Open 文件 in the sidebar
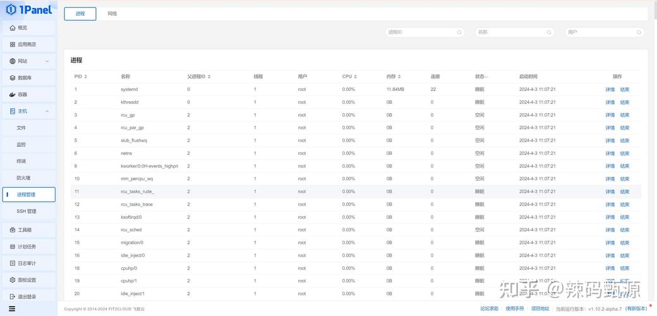The image size is (657, 316). coord(29,128)
